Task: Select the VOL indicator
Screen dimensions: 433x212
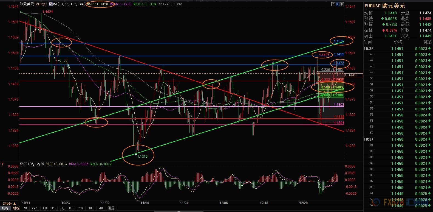Action: (x=101, y=208)
